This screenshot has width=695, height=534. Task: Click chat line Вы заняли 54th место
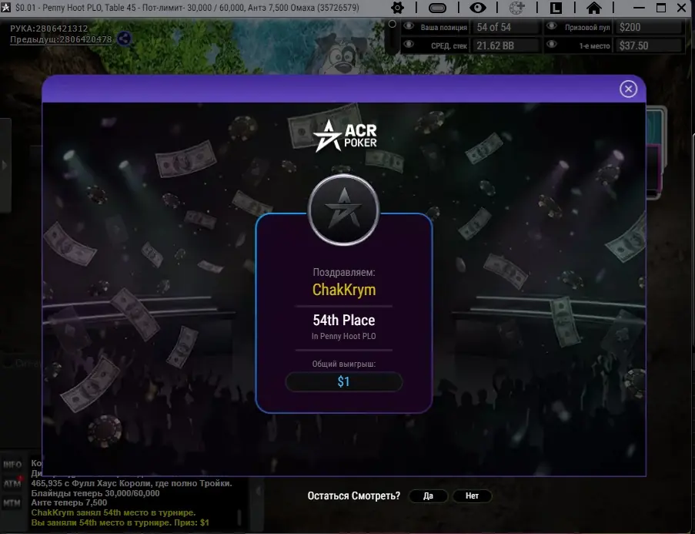coord(120,522)
